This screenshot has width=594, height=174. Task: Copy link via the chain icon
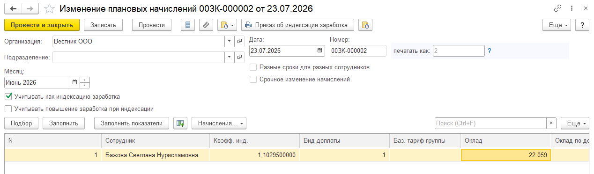coord(557,8)
